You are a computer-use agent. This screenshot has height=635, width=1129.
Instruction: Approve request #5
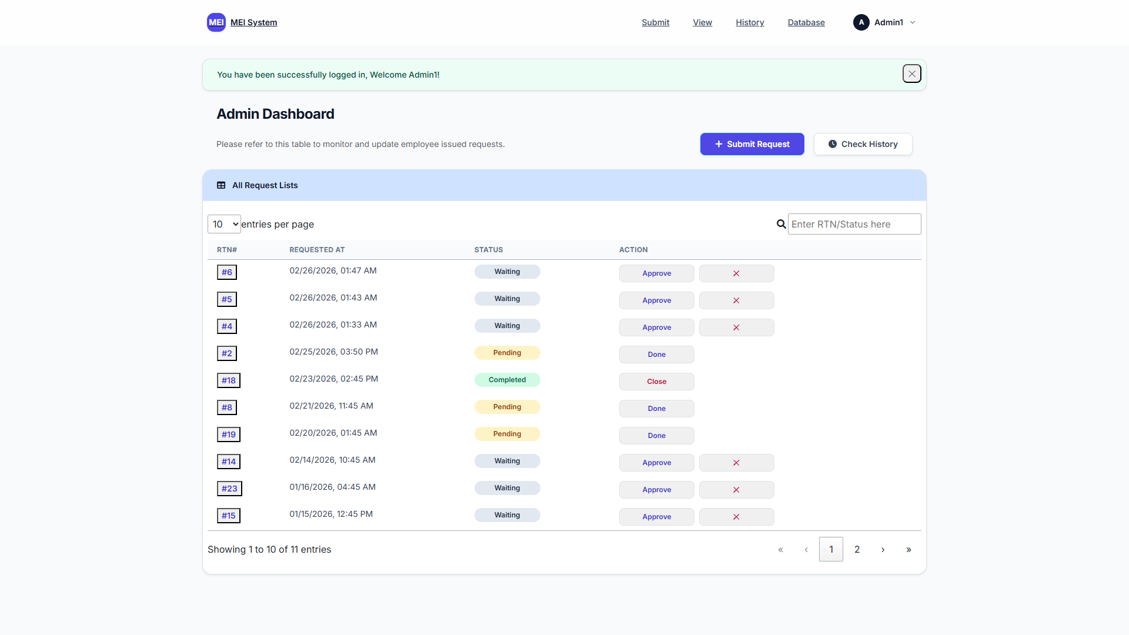[x=656, y=300]
